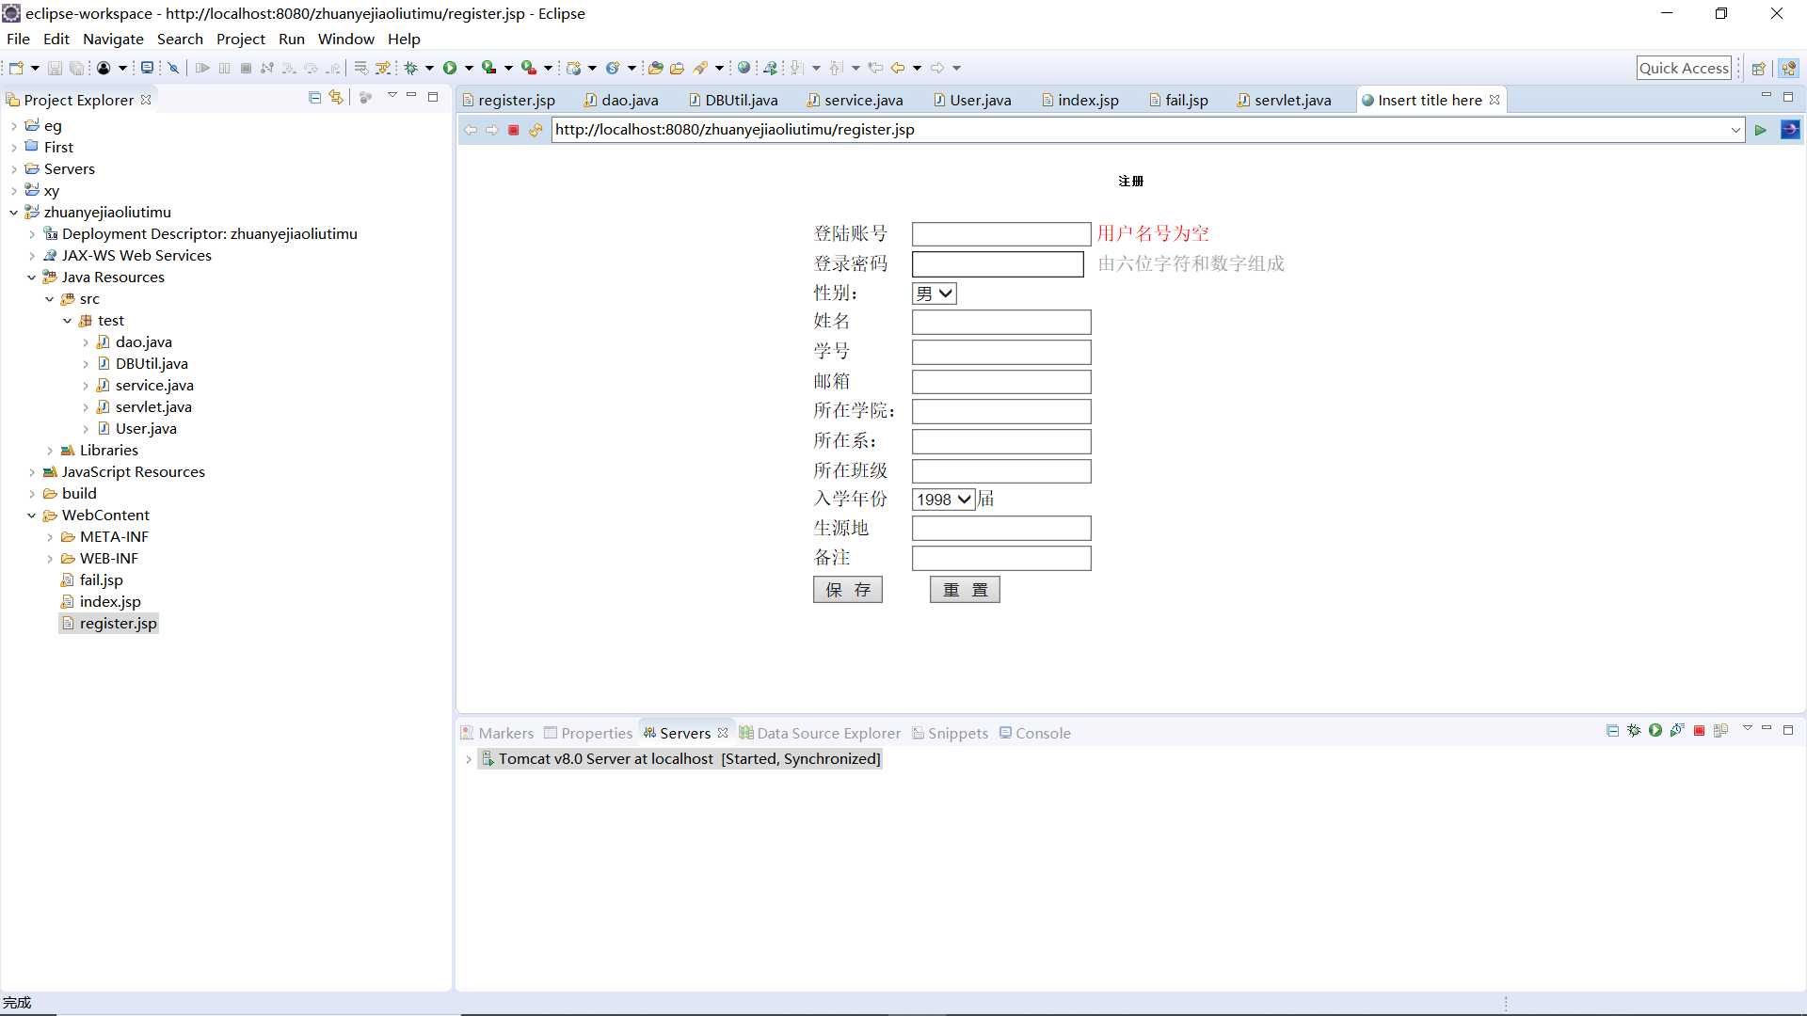Click the browser forward arrow beside URL bar
The height and width of the screenshot is (1016, 1807).
pyautogui.click(x=491, y=130)
